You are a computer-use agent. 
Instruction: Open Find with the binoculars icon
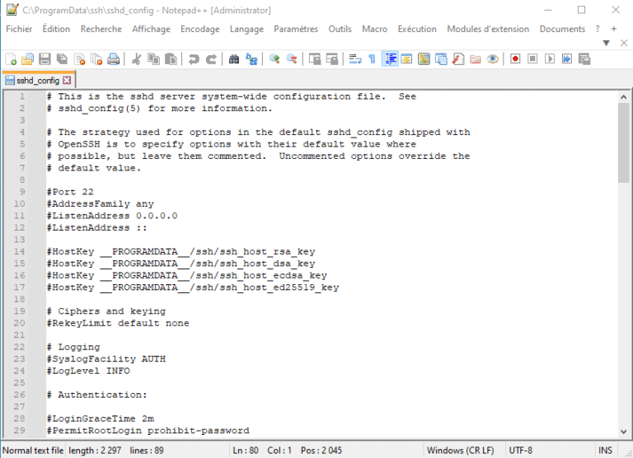coord(234,59)
